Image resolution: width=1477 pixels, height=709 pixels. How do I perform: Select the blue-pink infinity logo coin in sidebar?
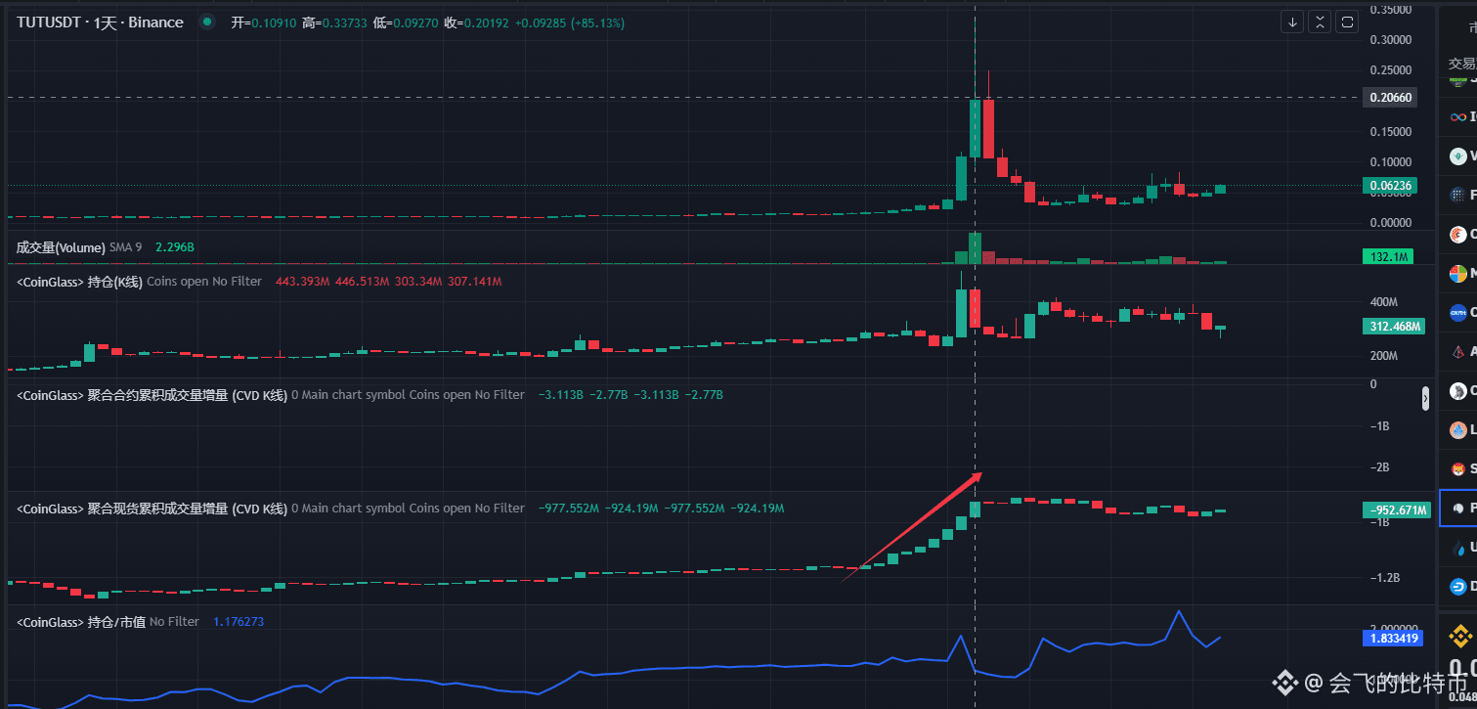(x=1459, y=116)
